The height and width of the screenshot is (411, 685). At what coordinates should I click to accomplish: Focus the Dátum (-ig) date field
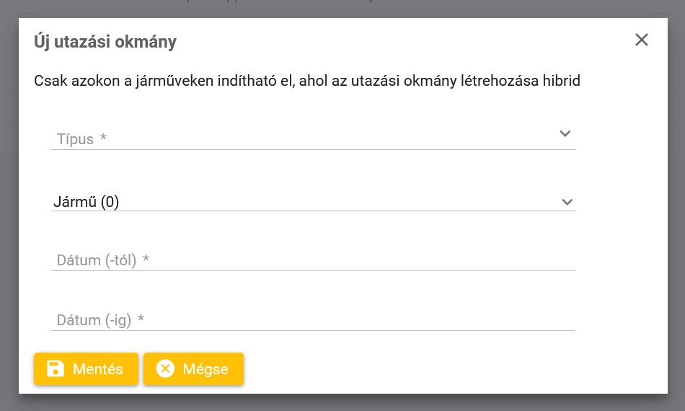(x=313, y=319)
